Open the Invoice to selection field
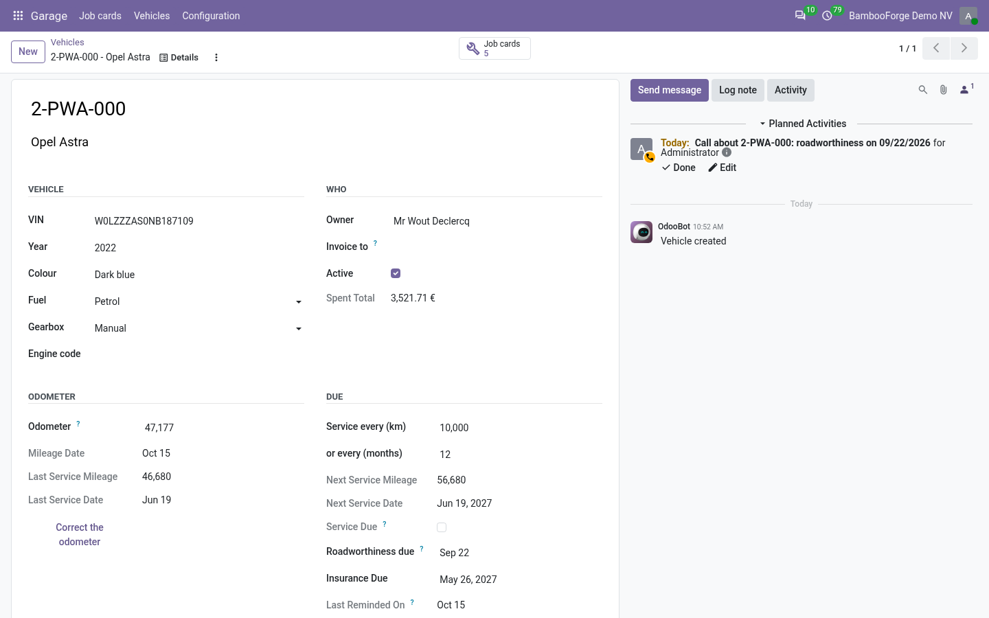 (x=497, y=247)
